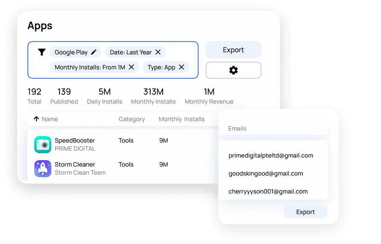Click the Monthly Revenue 1M statistic
The width and height of the screenshot is (381, 244).
click(x=209, y=96)
